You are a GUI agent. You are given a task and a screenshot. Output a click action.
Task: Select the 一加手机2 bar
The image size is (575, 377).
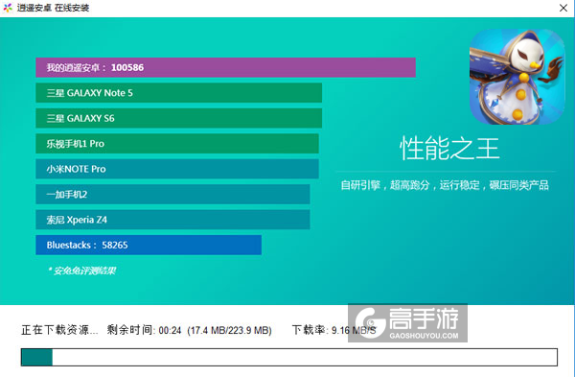172,194
